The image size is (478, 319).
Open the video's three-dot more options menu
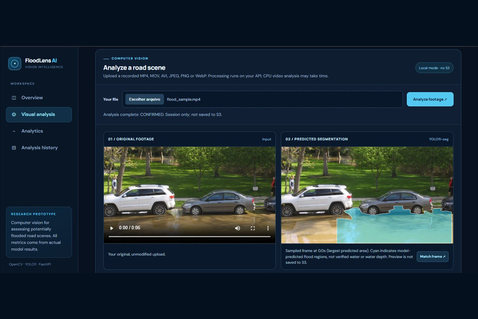(268, 228)
